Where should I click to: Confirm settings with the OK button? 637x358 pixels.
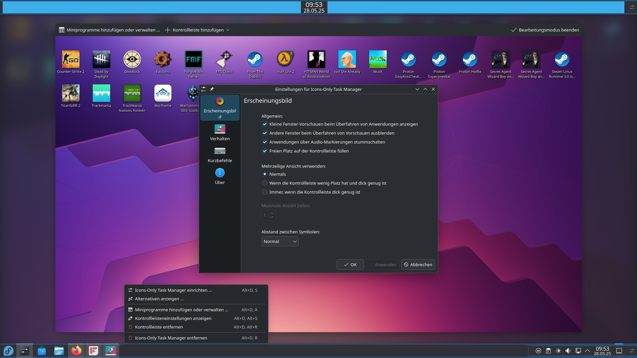(350, 265)
